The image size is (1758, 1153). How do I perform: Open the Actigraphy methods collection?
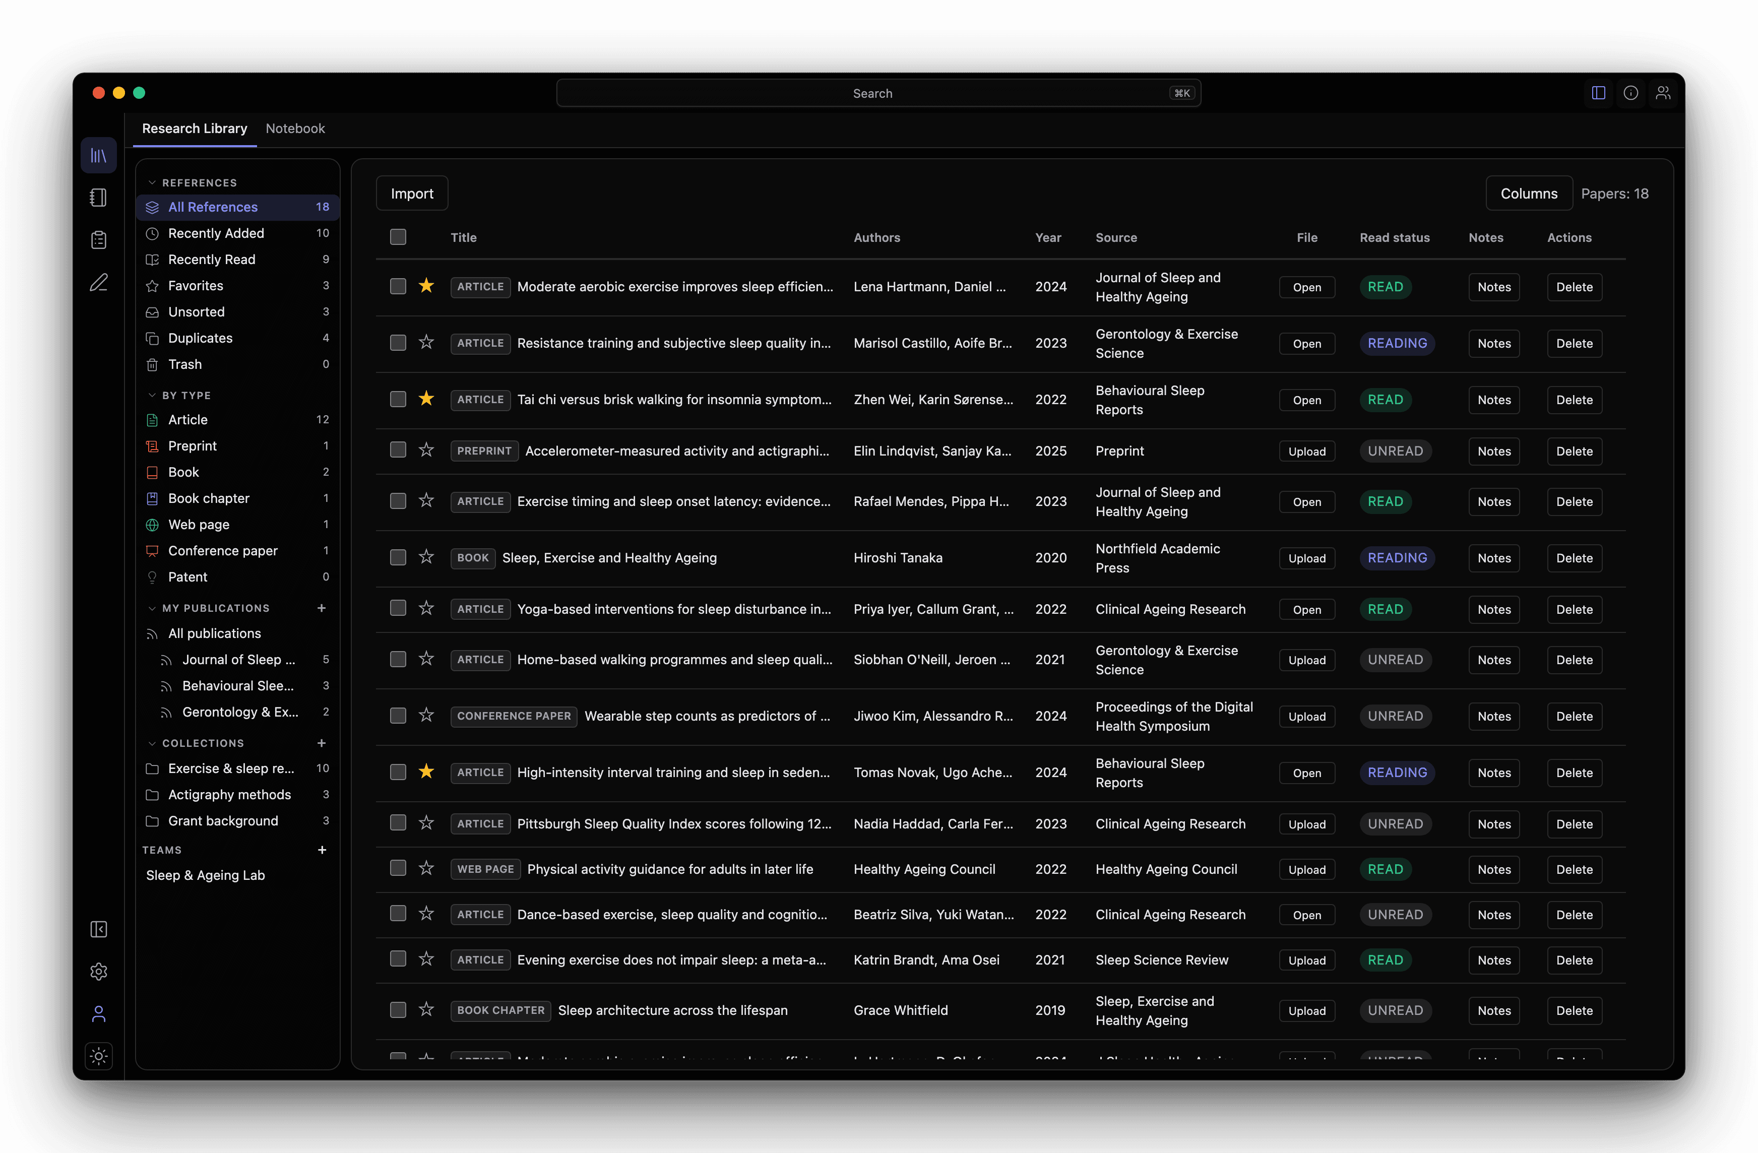238,795
